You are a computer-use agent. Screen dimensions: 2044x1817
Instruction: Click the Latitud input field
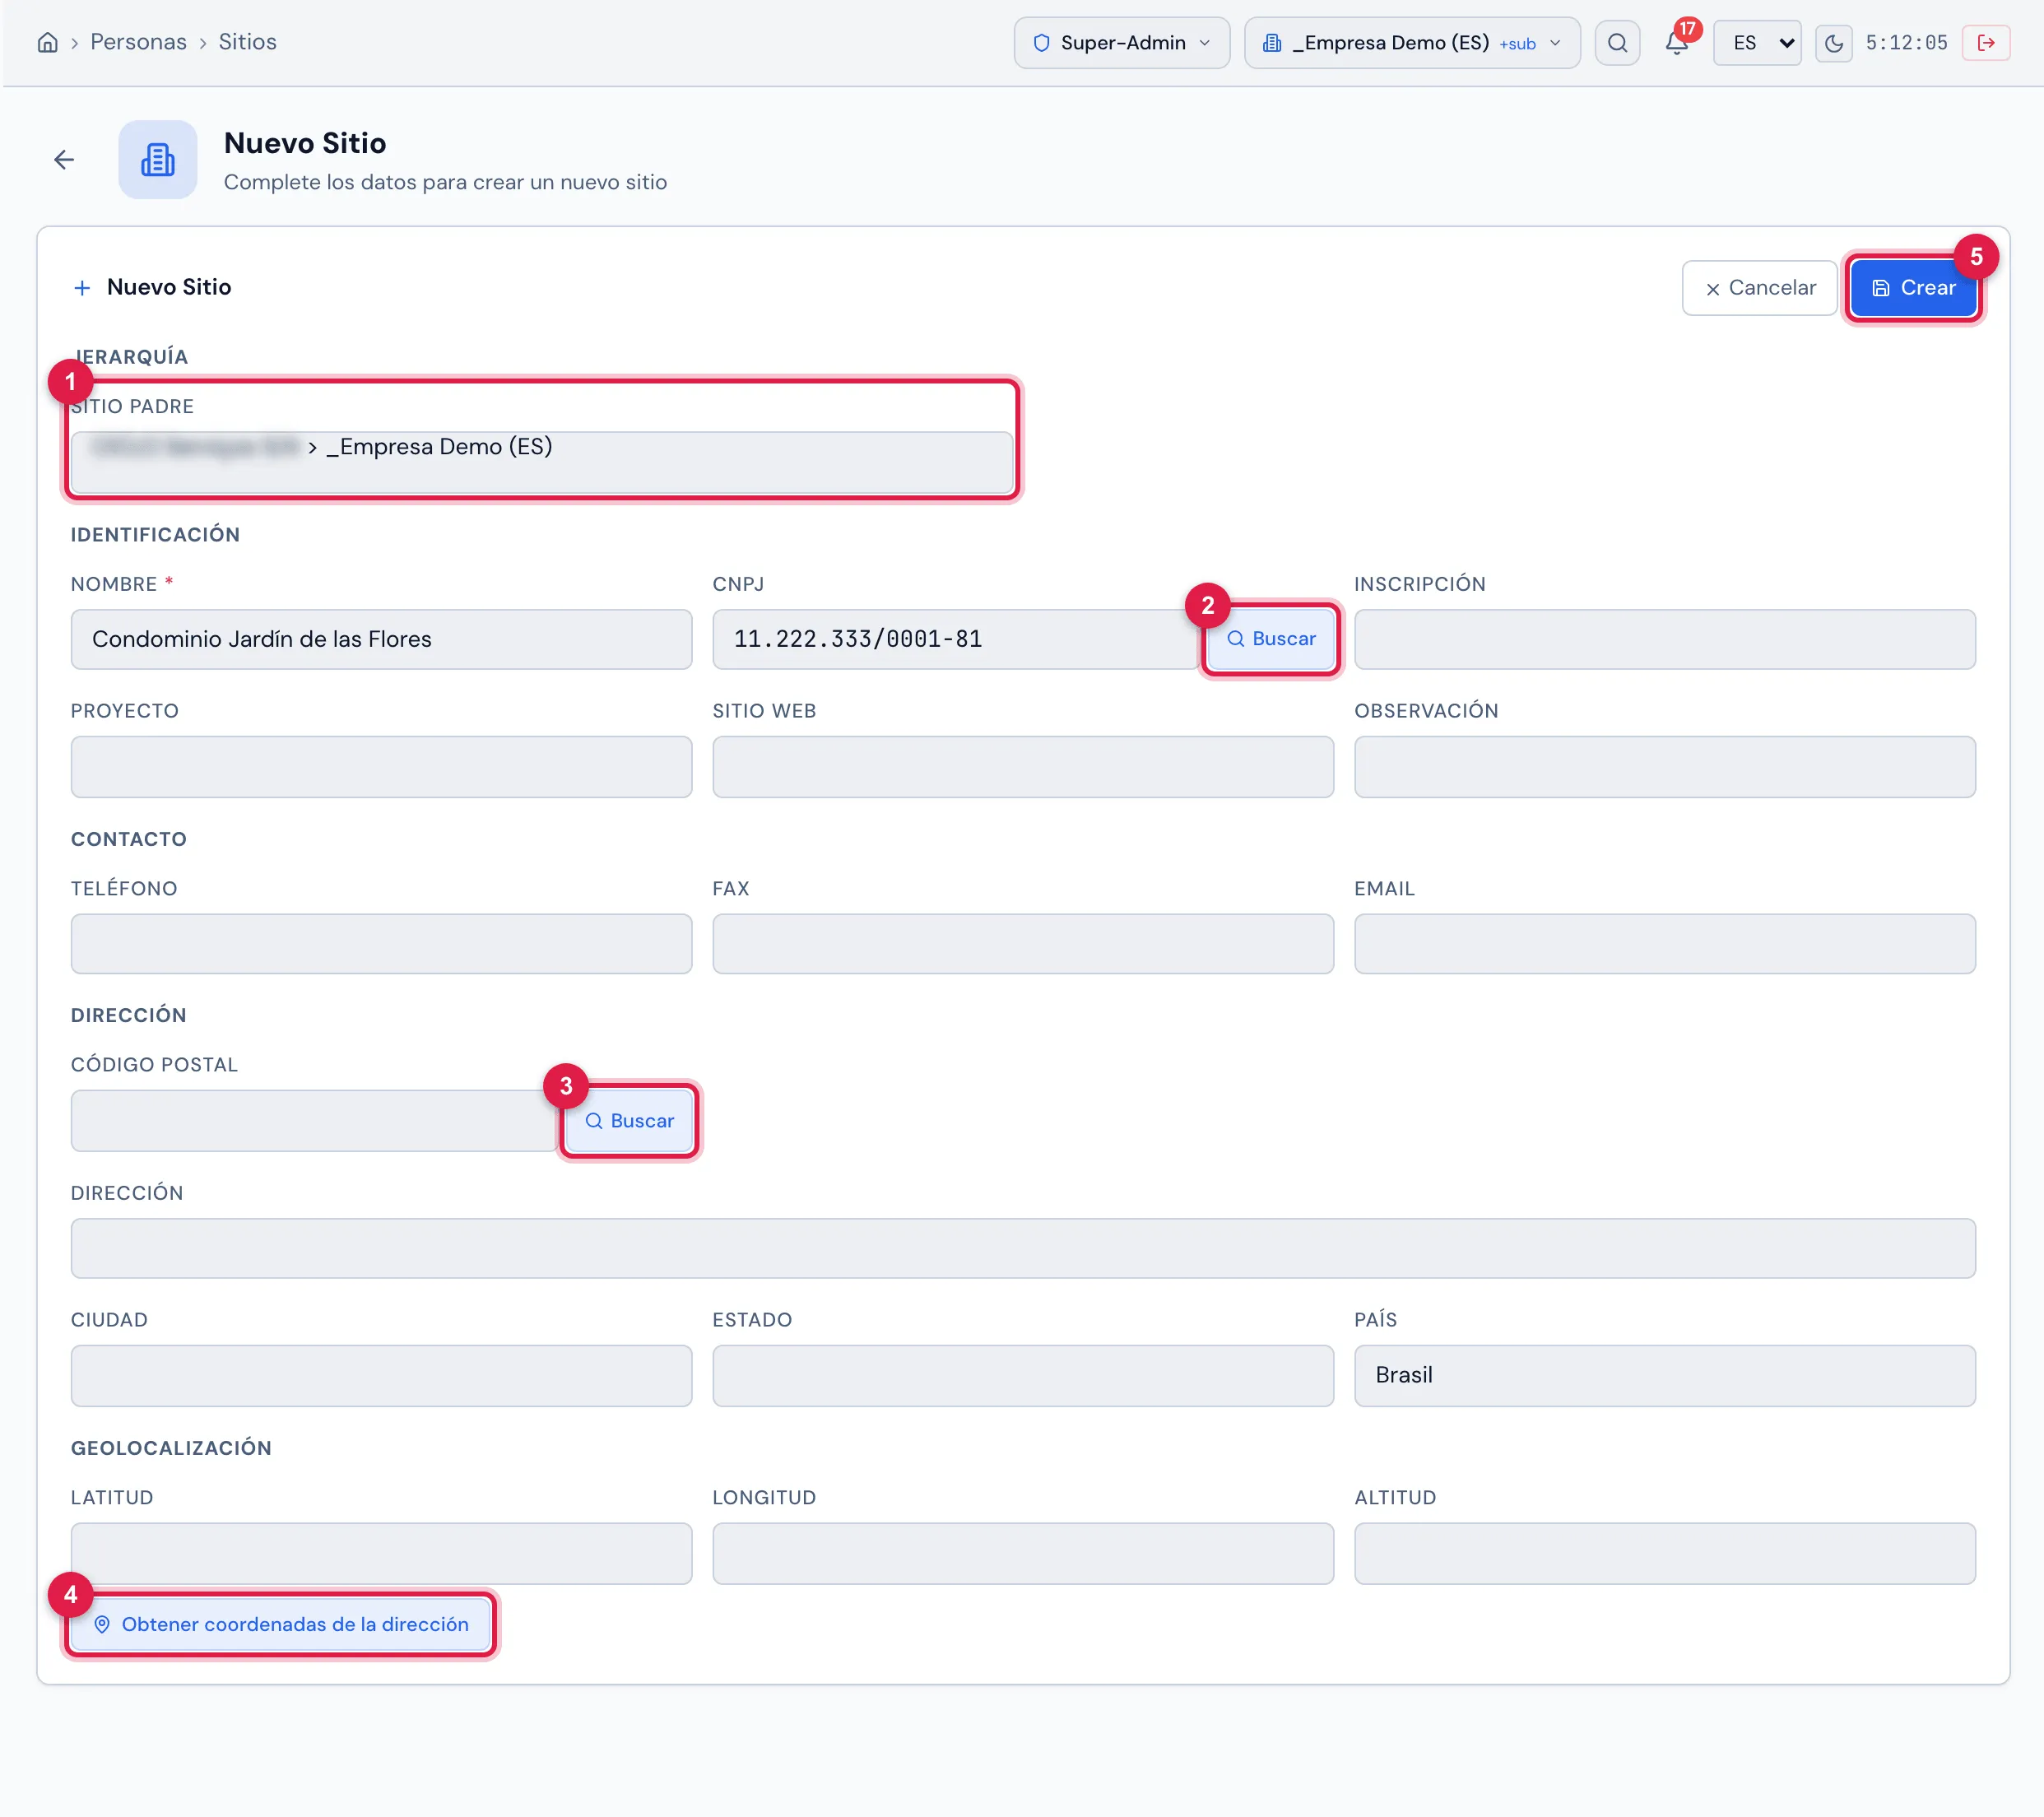point(381,1553)
